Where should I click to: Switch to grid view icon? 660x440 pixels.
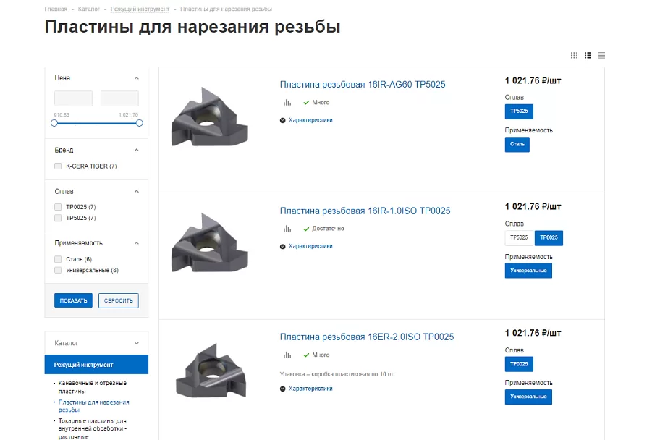(574, 55)
